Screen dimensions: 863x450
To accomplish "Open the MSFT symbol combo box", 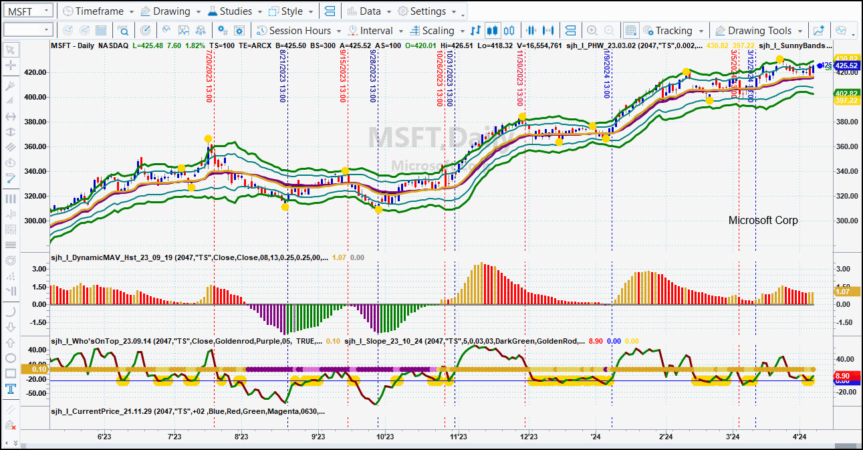I will 27,11.
